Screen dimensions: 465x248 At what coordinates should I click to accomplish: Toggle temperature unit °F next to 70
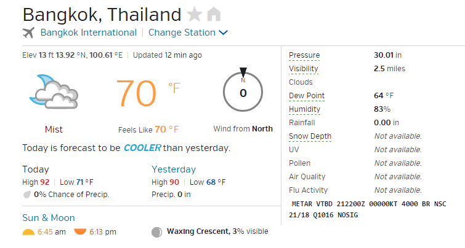click(x=174, y=88)
